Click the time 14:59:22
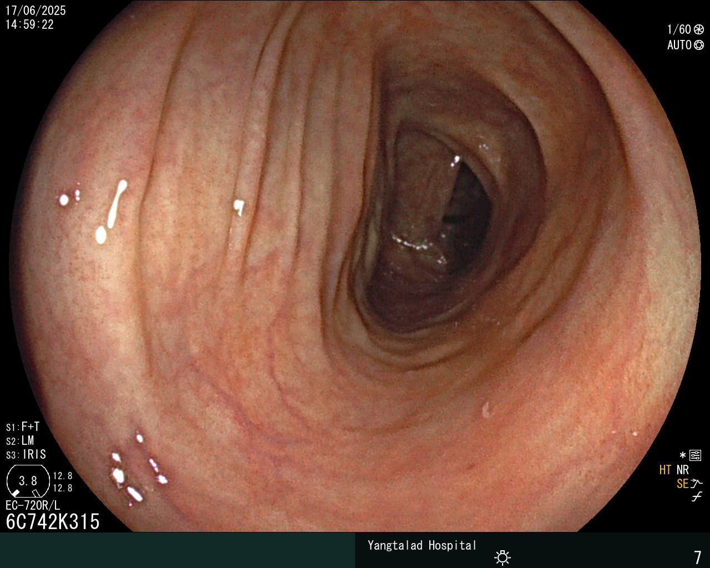Screen dimensions: 710x568 point(29,24)
